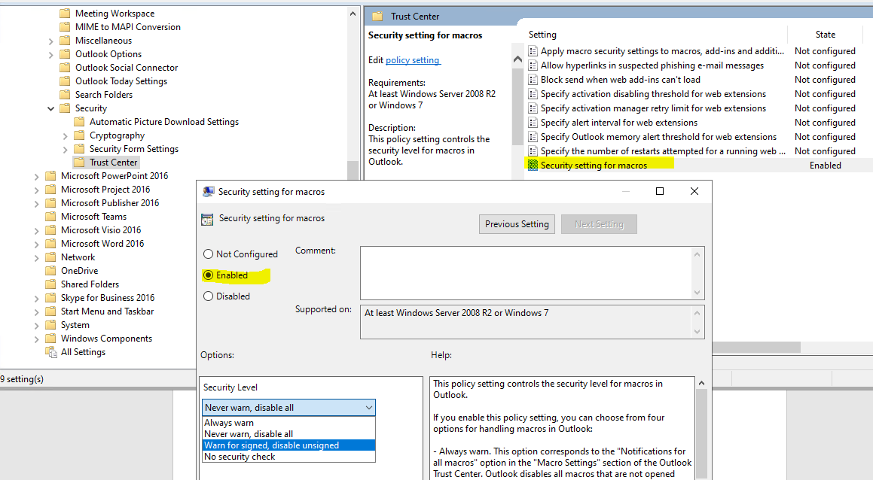The width and height of the screenshot is (873, 480).
Task: Select the Not Configured radio button
Action: pos(208,254)
